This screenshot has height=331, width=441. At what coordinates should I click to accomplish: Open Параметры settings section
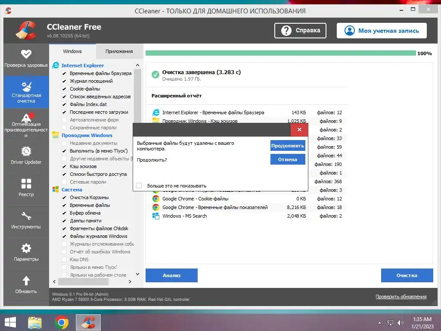26,253
